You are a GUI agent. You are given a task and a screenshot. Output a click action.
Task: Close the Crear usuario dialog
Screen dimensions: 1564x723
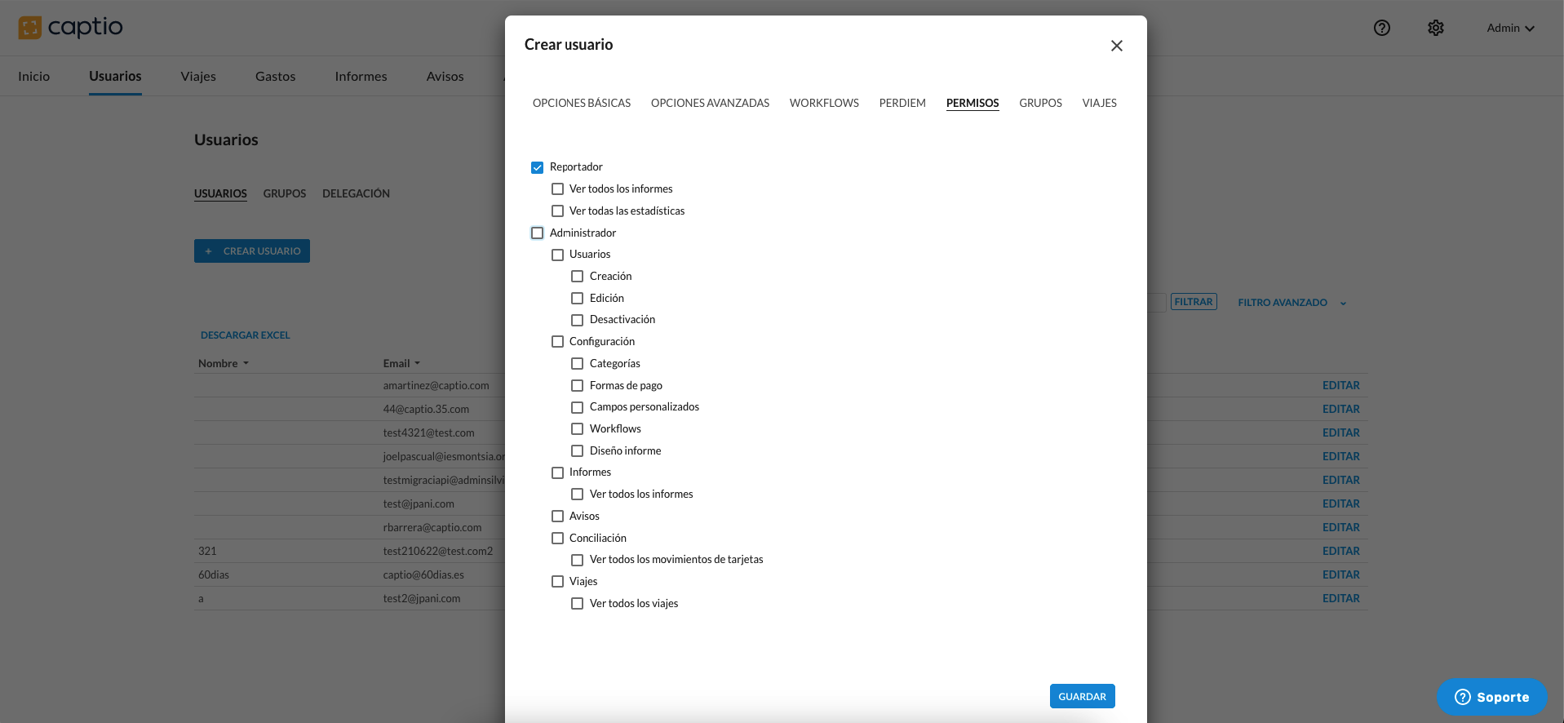pyautogui.click(x=1117, y=46)
